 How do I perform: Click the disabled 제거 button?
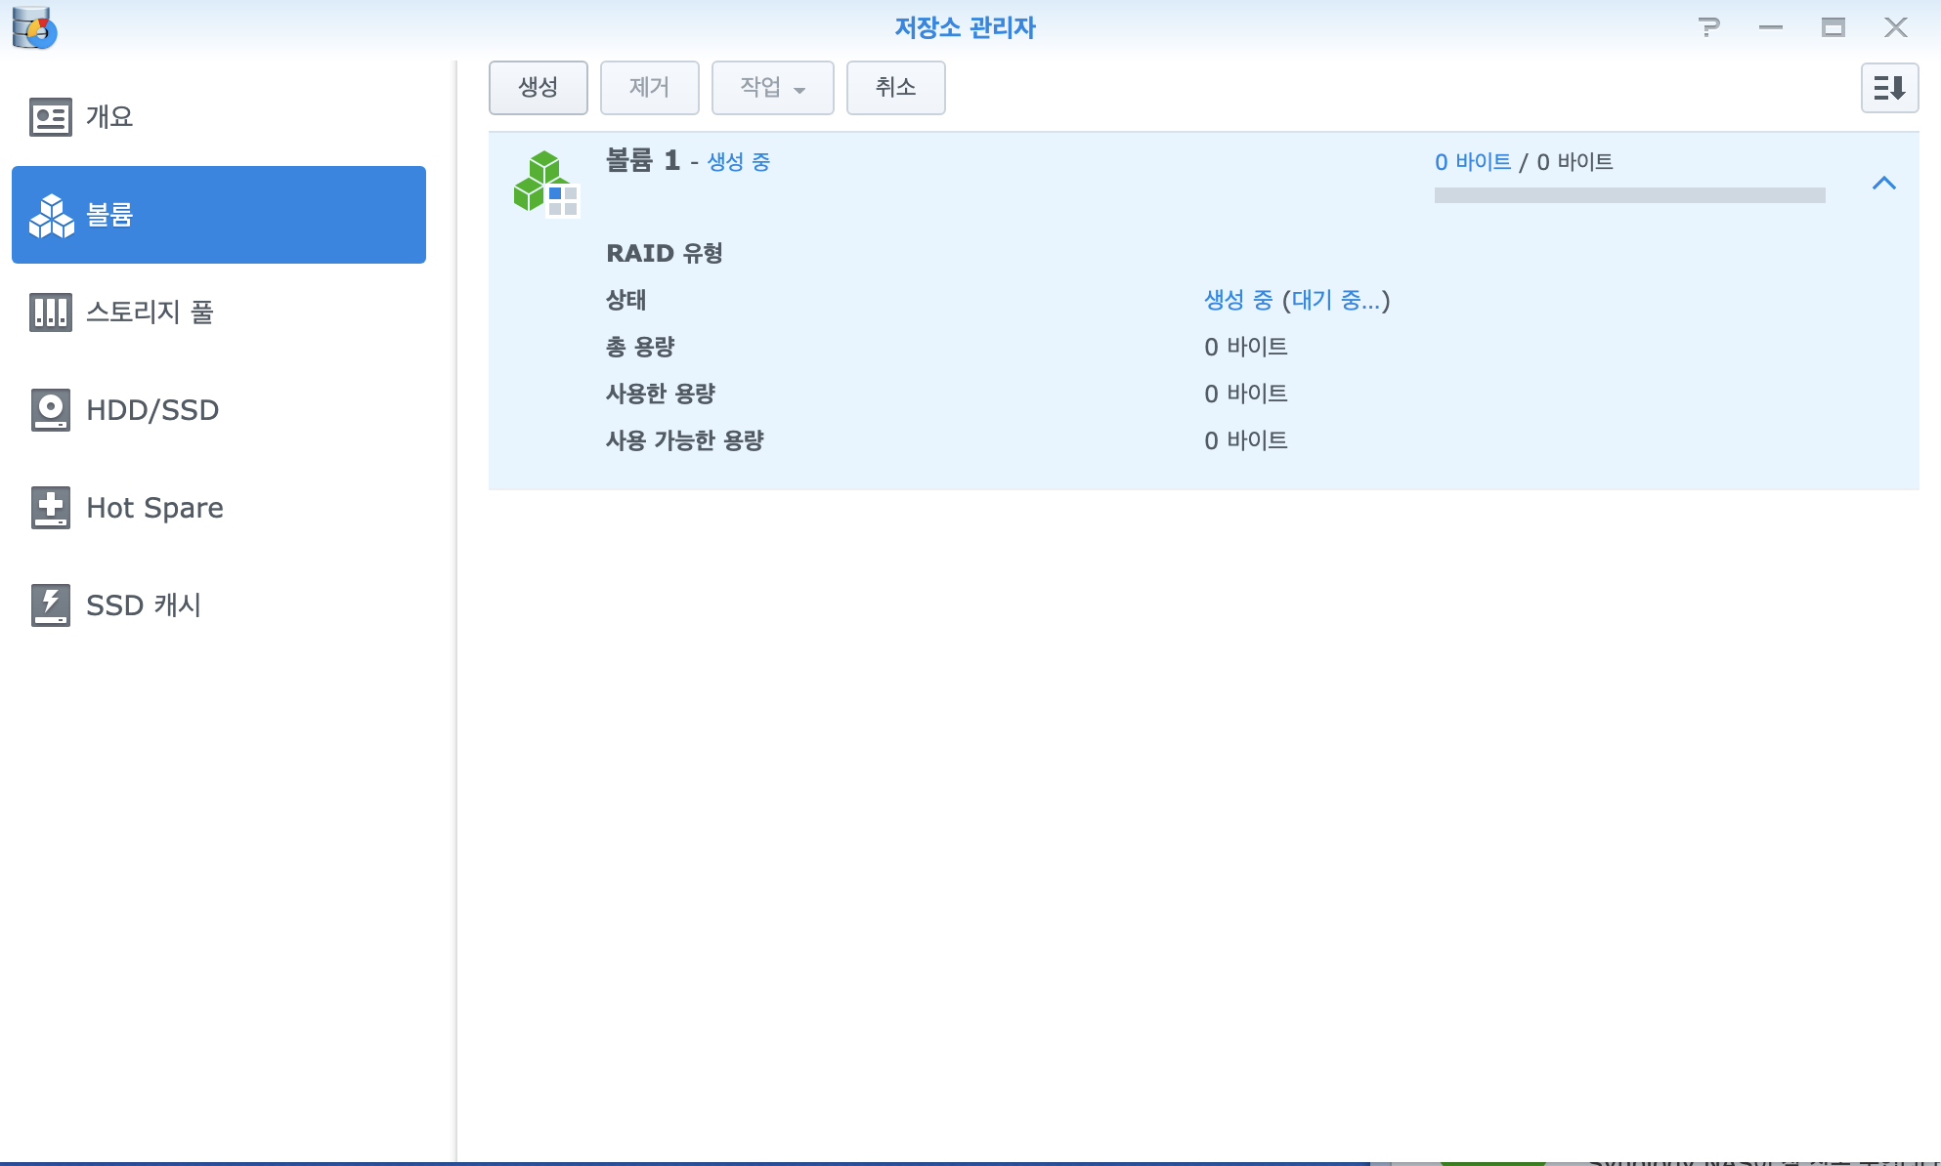pyautogui.click(x=649, y=88)
